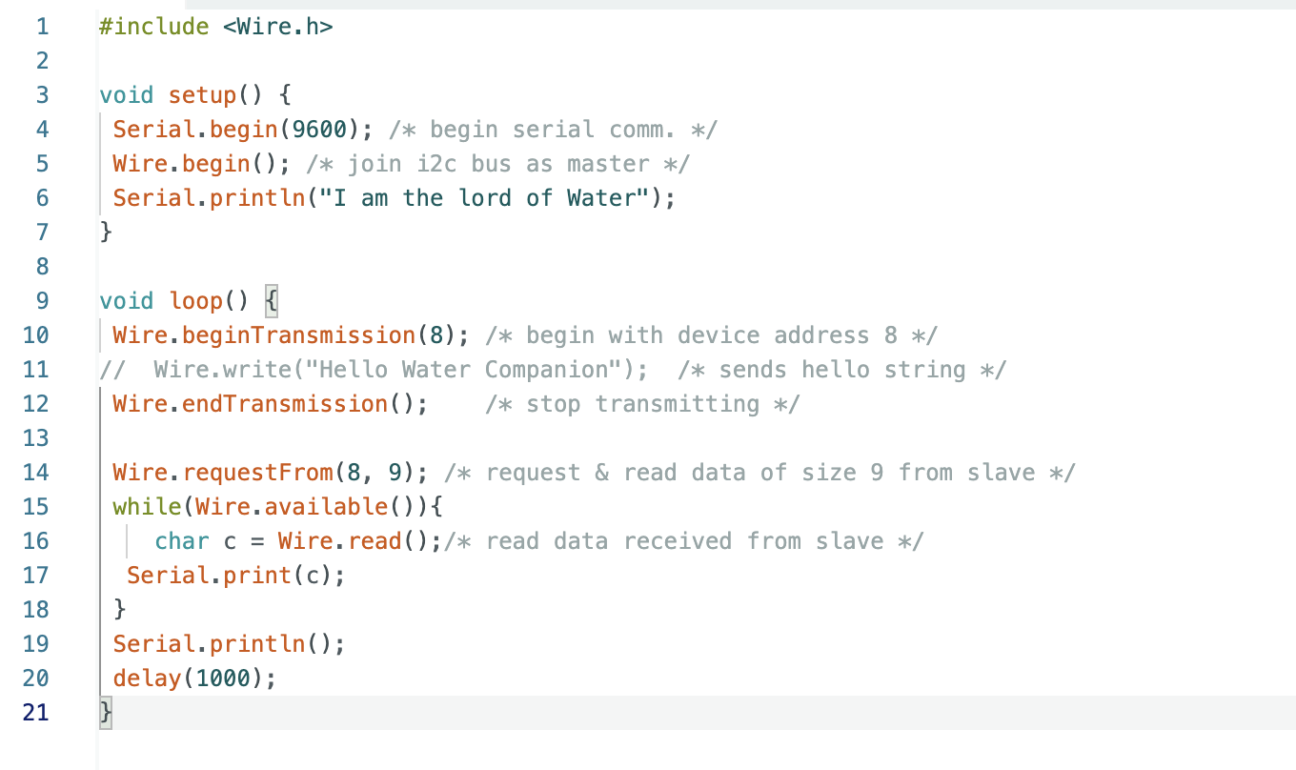Click the Serial.println() call on line 19
Screen dimensions: 1296x770
point(229,644)
